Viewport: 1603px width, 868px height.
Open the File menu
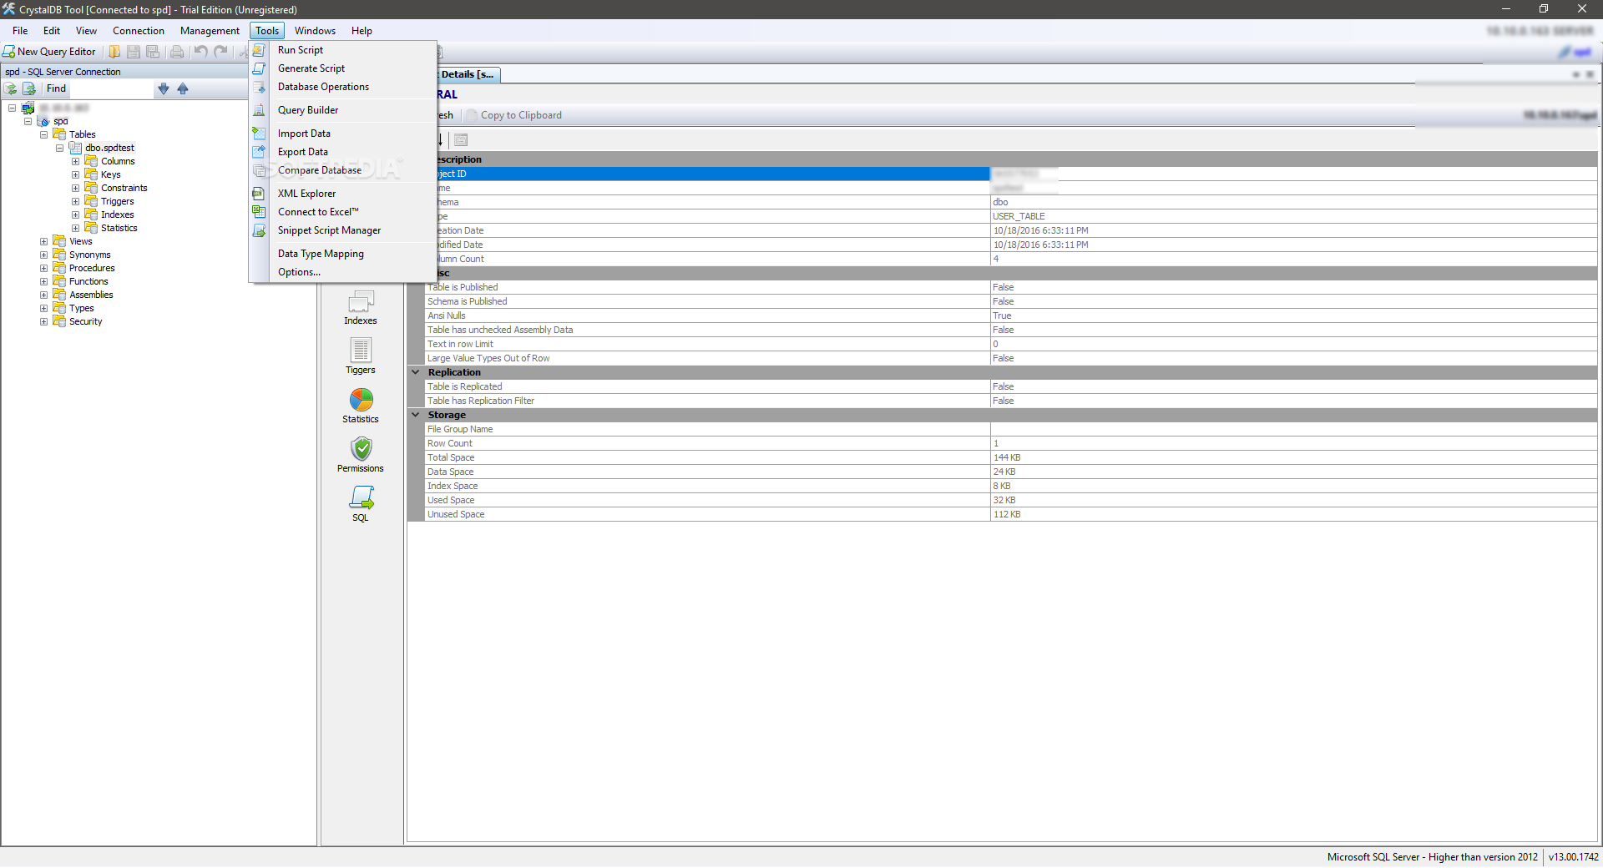(20, 31)
